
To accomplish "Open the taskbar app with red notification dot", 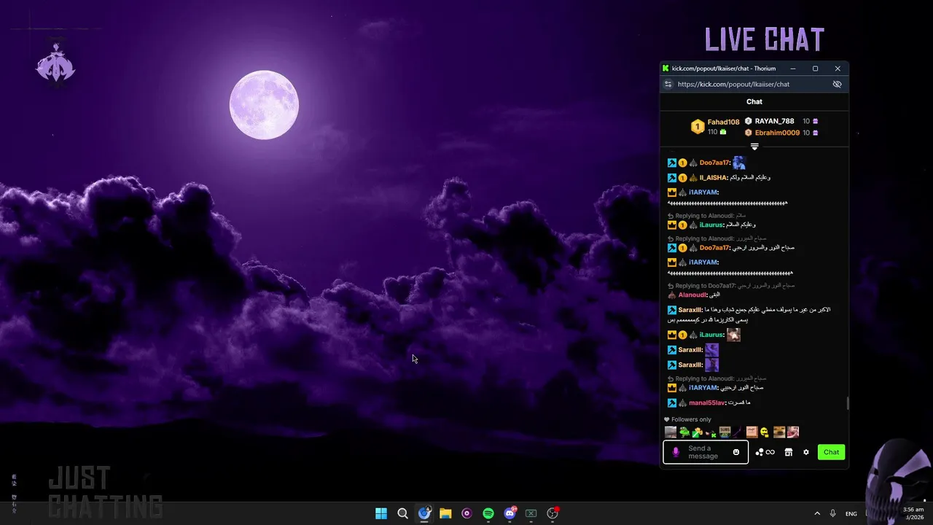I will tap(553, 513).
